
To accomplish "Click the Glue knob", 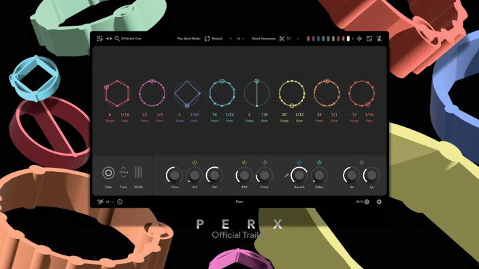I will click(x=174, y=175).
